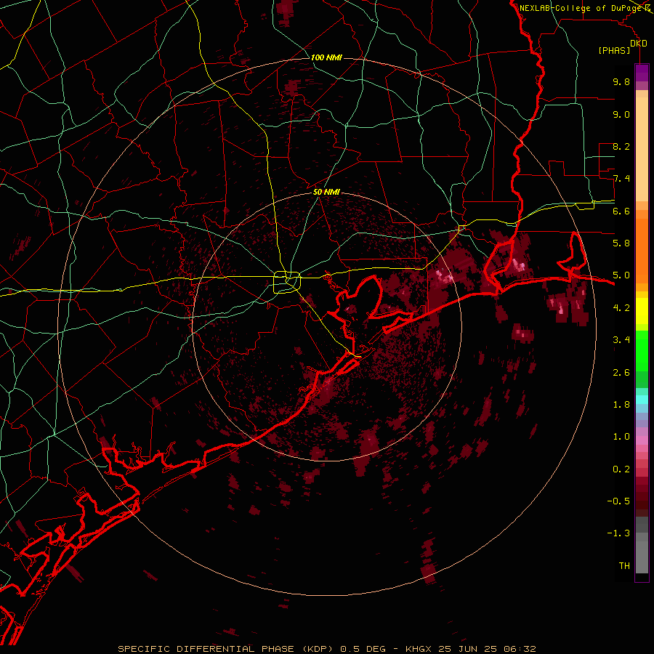Click the 1.8 value on the scale
Screen dimensions: 654x654
pos(621,405)
